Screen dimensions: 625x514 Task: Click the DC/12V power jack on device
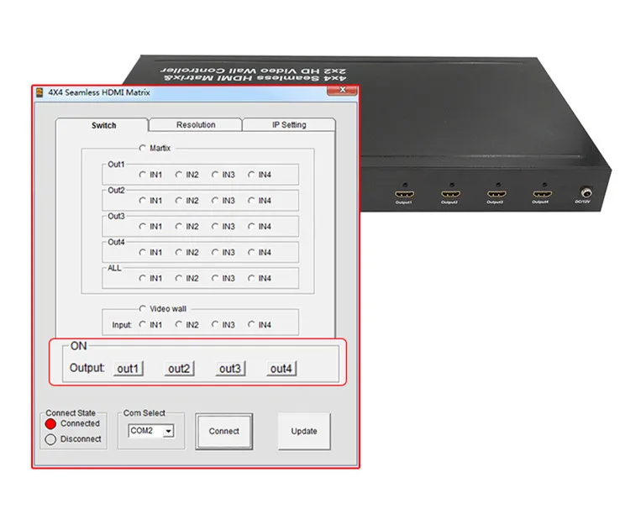586,193
